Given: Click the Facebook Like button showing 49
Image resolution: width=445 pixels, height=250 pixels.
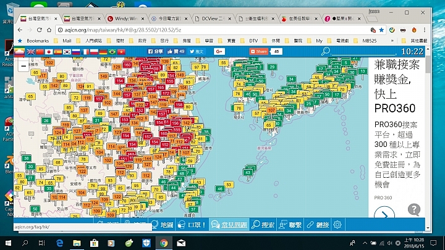Looking at the screenshot, I should pos(176,51).
